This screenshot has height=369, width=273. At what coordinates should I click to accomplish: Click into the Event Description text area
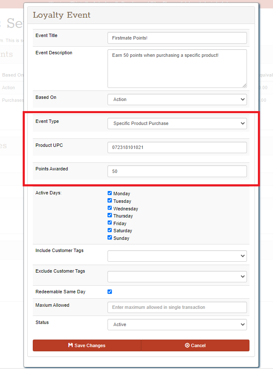tap(177, 68)
